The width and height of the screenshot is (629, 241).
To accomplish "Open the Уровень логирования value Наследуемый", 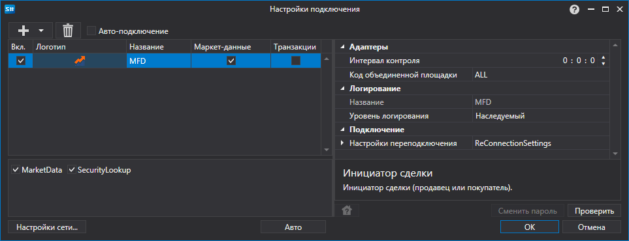I will 540,116.
